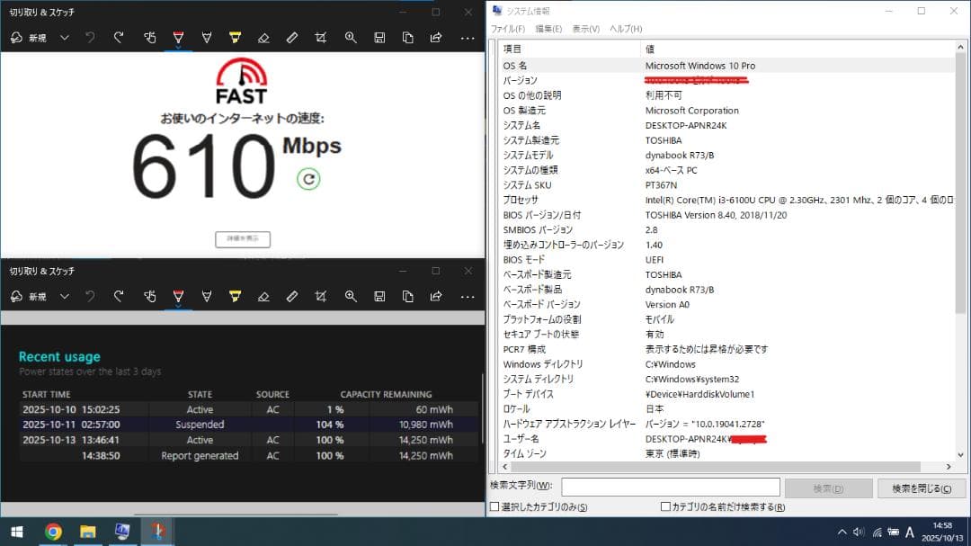
Task: Click Redo icon in lower Snip & Sketch toolbar
Action: click(x=119, y=297)
